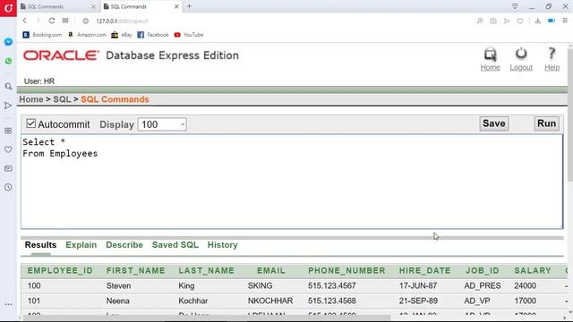Send page to My Flow icon in address bar
573x322 pixels.
(507, 21)
